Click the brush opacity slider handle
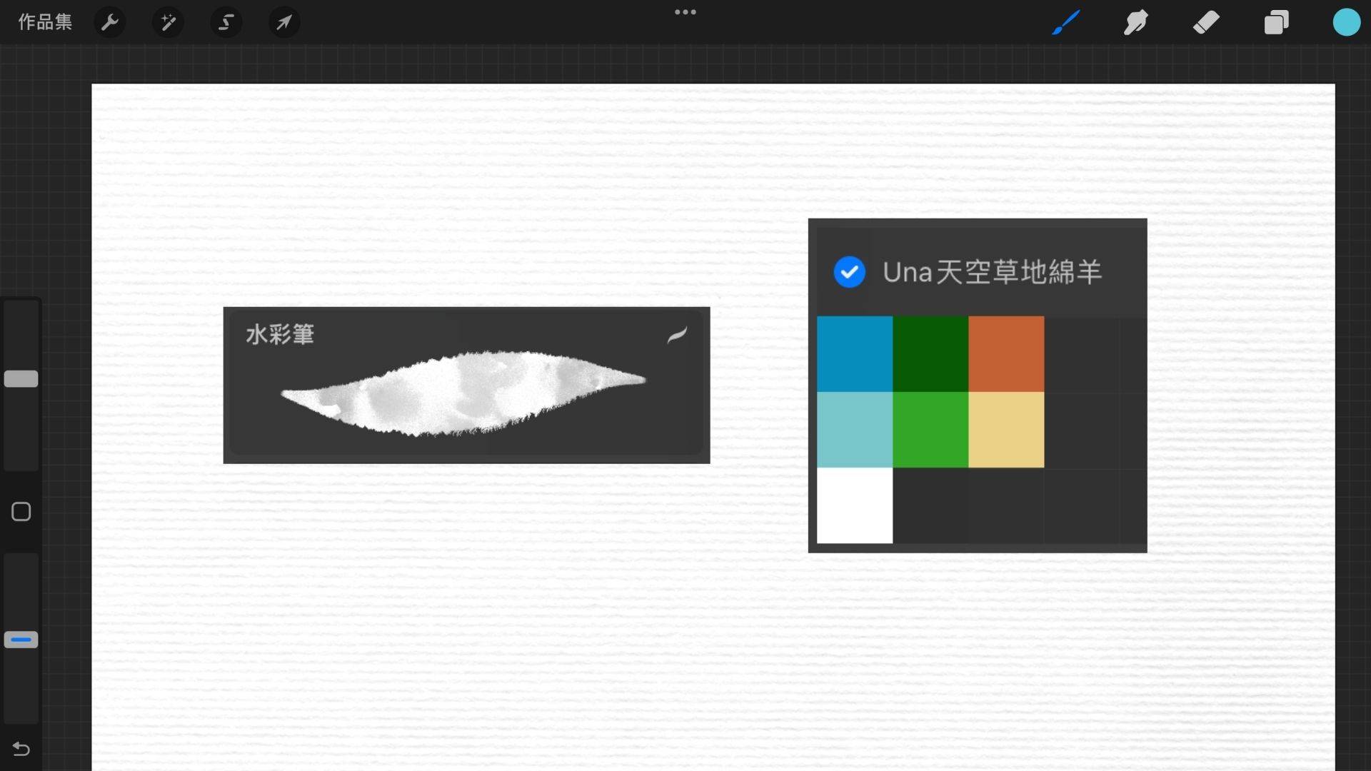 [x=21, y=640]
